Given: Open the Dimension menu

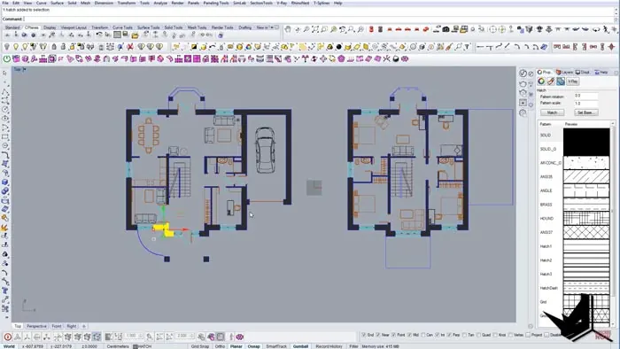Looking at the screenshot, I should (104, 3).
